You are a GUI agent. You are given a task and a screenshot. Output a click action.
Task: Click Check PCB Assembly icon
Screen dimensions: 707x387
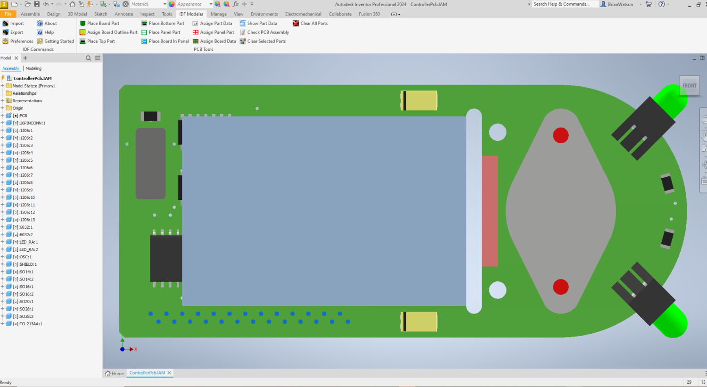(243, 33)
